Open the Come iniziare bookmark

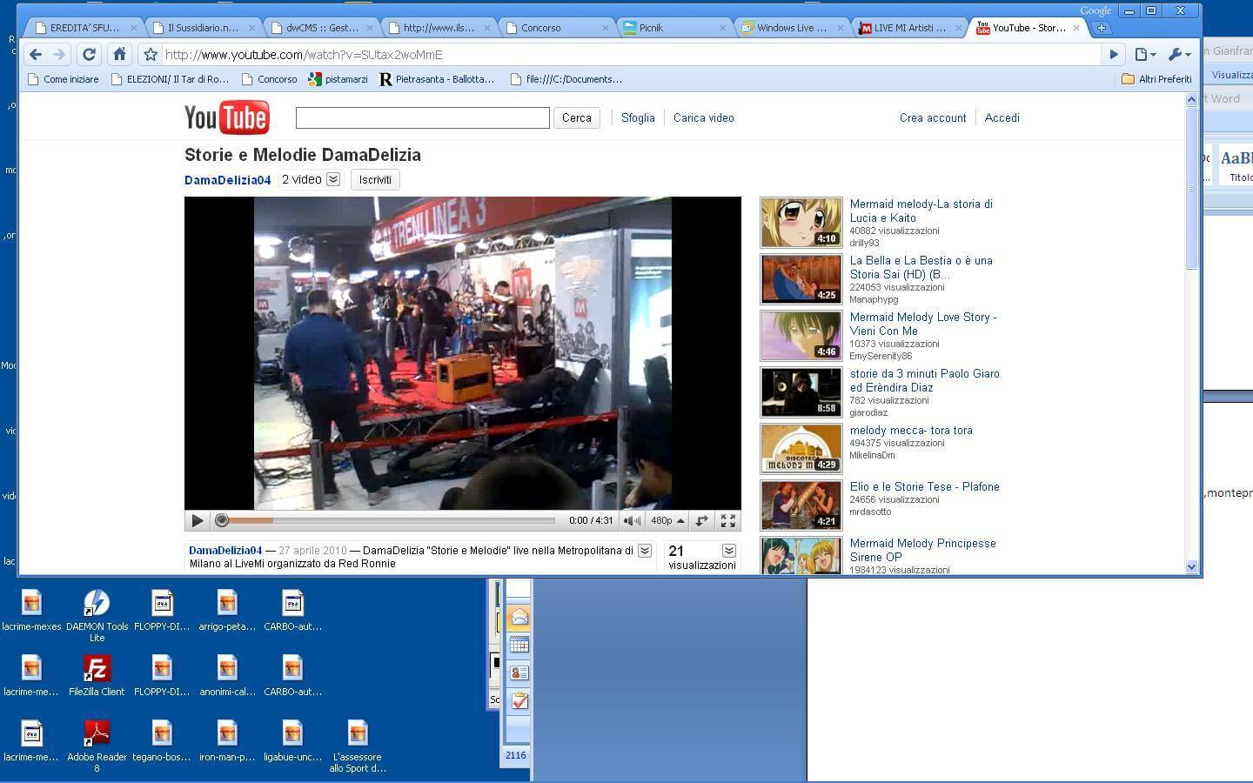(x=63, y=79)
